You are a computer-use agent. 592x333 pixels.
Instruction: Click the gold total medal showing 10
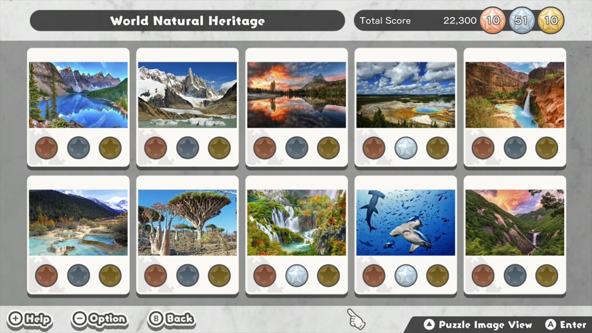pyautogui.click(x=551, y=20)
